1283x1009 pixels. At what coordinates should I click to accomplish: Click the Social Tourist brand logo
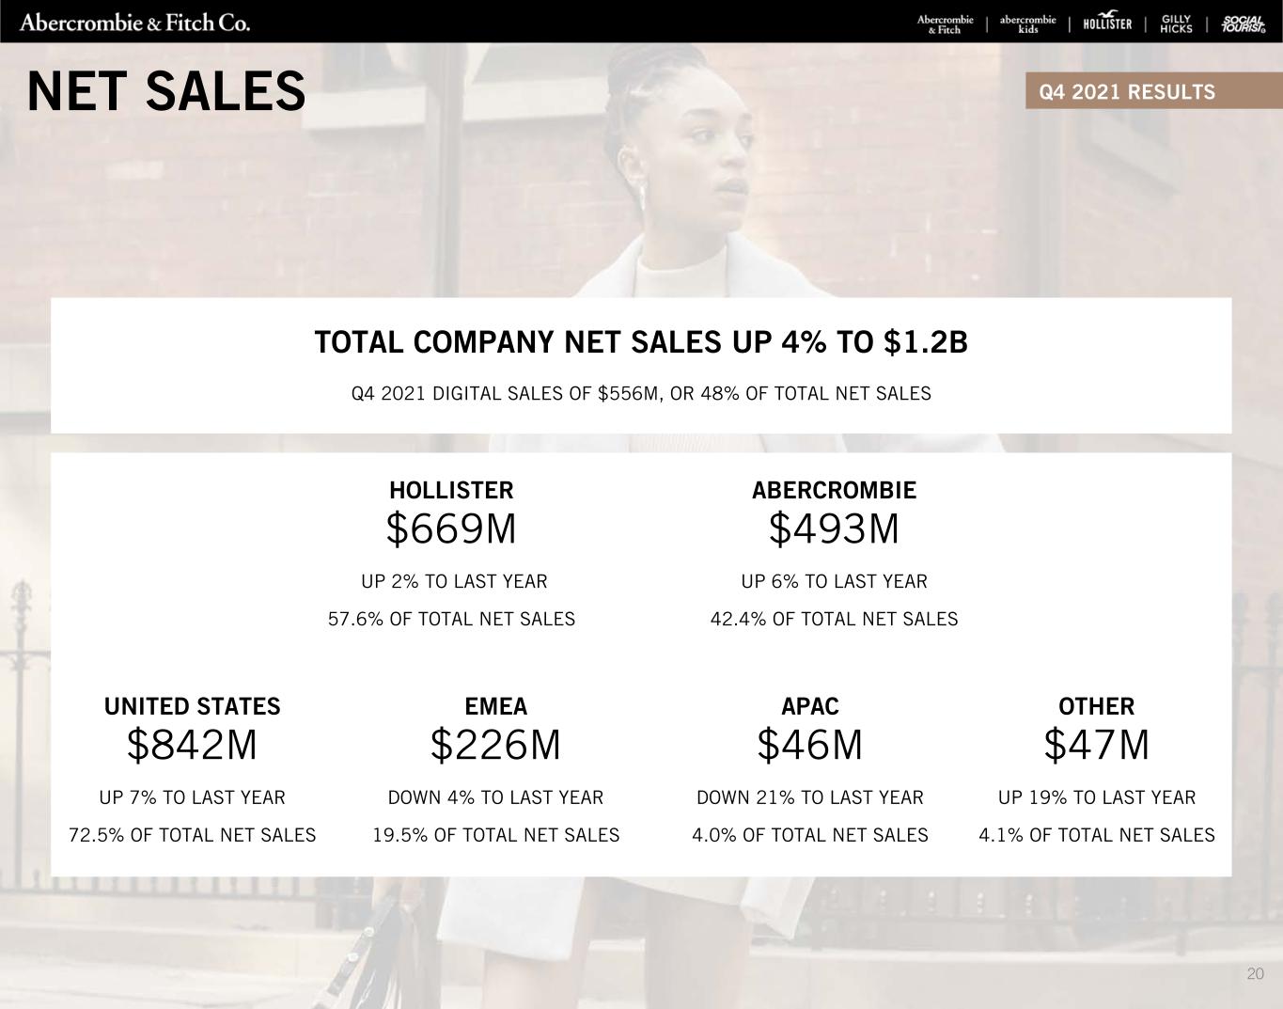[1243, 24]
